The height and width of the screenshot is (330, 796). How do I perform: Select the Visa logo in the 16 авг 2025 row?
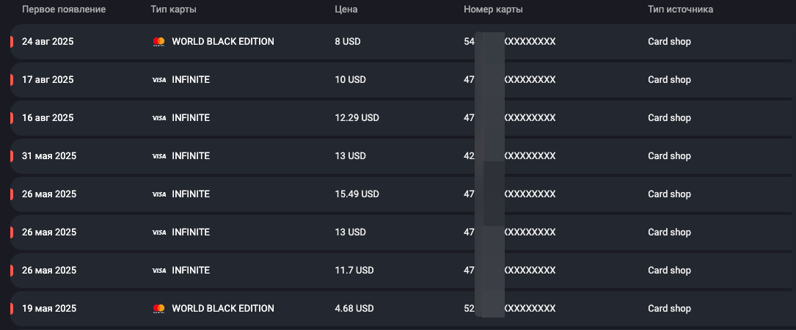[x=158, y=118]
